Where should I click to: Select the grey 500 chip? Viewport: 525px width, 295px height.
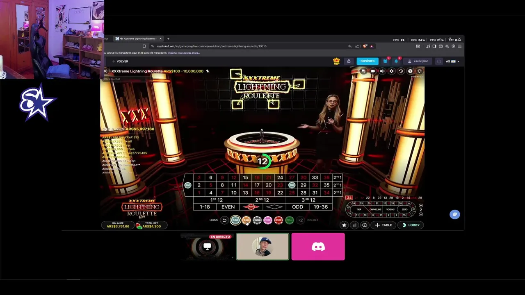coord(257,220)
